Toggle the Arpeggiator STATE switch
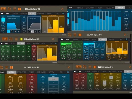The image size is (132, 99). coord(43,80)
